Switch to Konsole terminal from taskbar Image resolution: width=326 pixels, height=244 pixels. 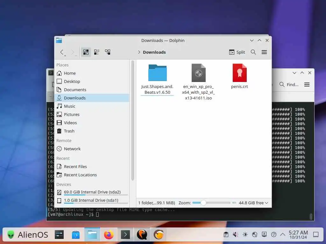(125, 235)
